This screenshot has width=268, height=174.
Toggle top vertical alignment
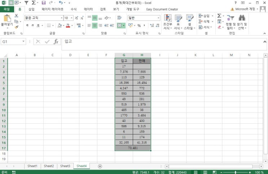point(89,17)
